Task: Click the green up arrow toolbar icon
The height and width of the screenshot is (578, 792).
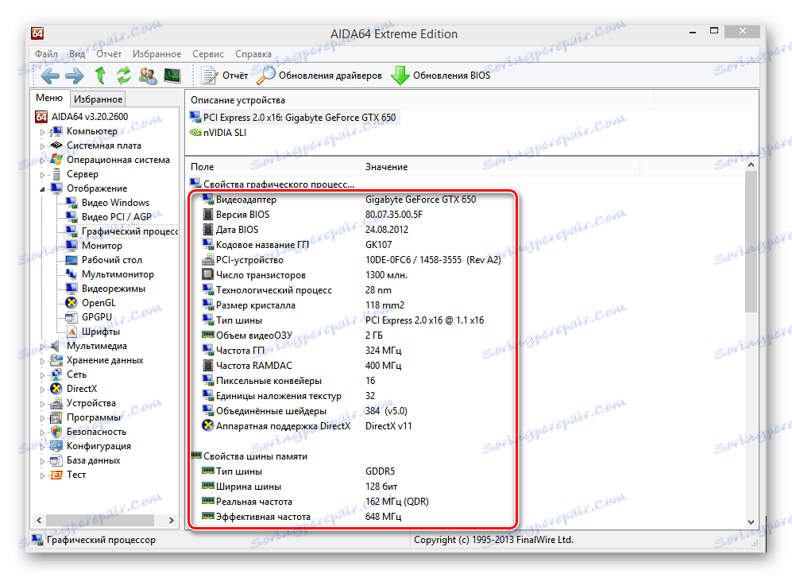Action: [x=100, y=76]
